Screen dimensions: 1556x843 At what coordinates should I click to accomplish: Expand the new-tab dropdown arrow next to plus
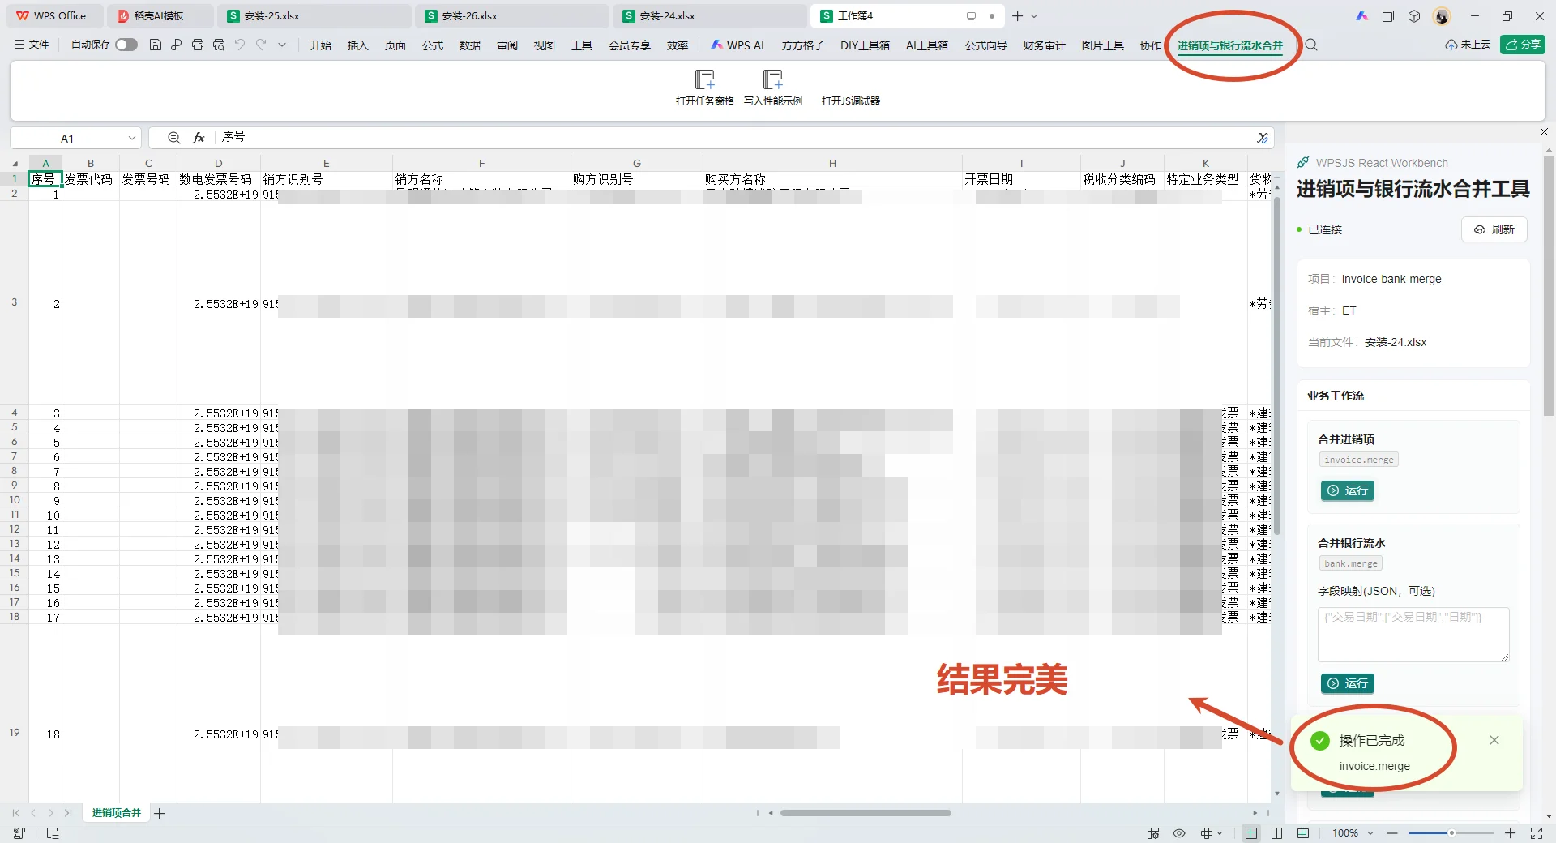point(1034,16)
